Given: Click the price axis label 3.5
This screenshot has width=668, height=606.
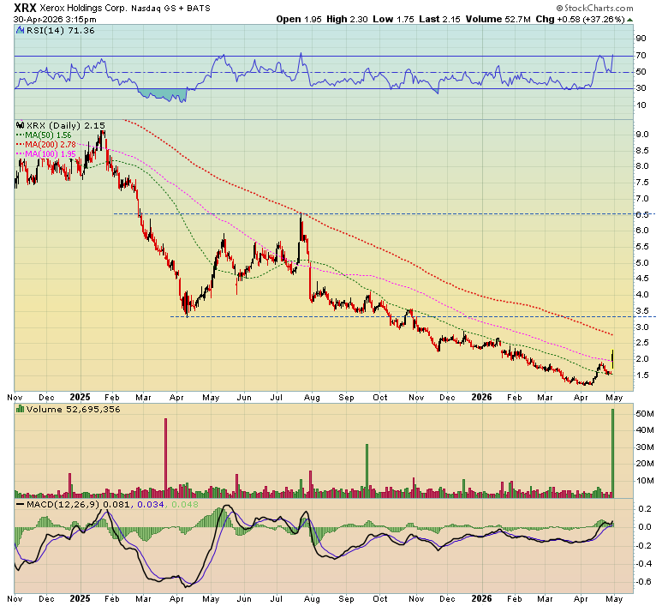Looking at the screenshot, I should click(642, 311).
